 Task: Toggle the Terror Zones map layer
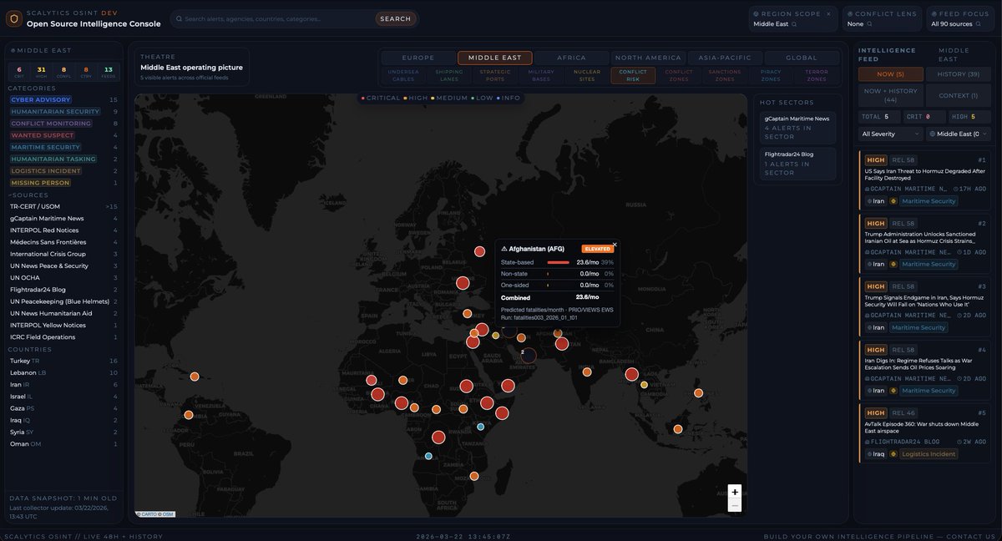(x=816, y=75)
